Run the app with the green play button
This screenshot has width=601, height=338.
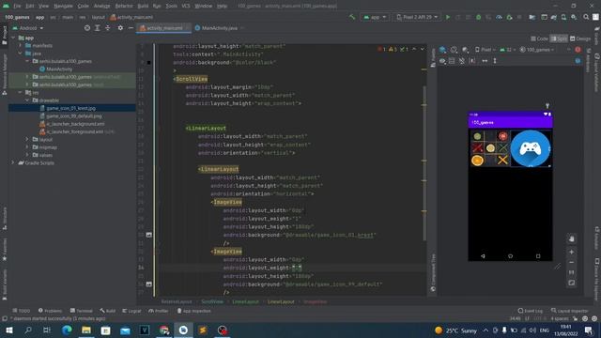tap(448, 17)
